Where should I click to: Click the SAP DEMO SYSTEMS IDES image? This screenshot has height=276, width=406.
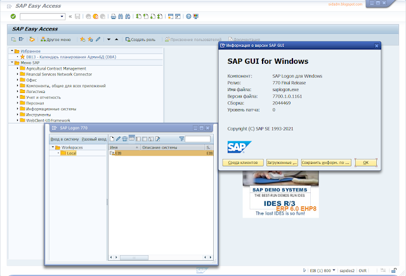(280, 194)
